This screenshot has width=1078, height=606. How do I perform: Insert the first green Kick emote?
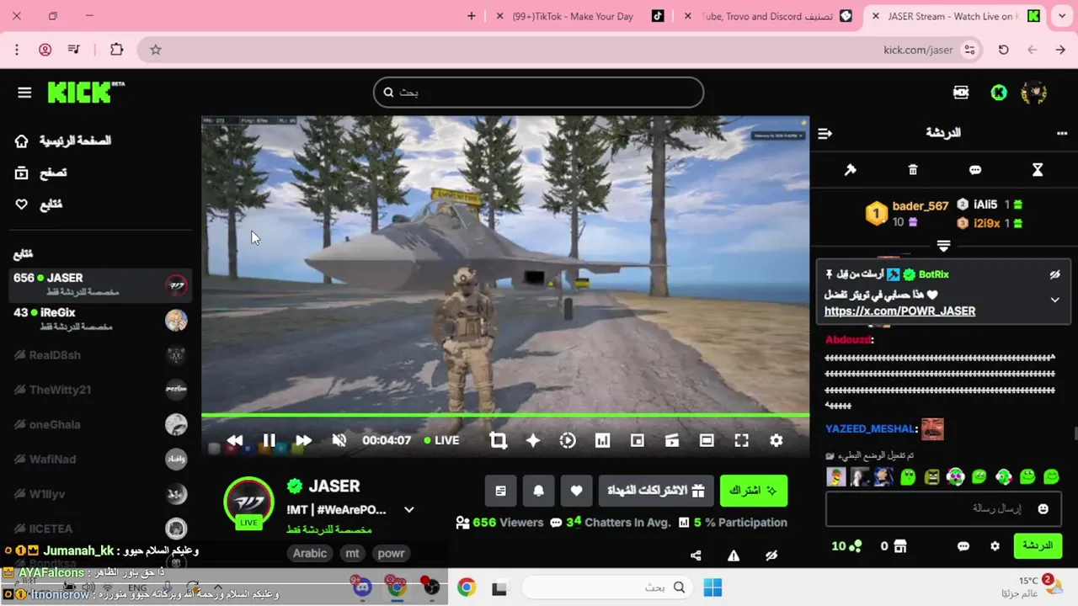(907, 477)
